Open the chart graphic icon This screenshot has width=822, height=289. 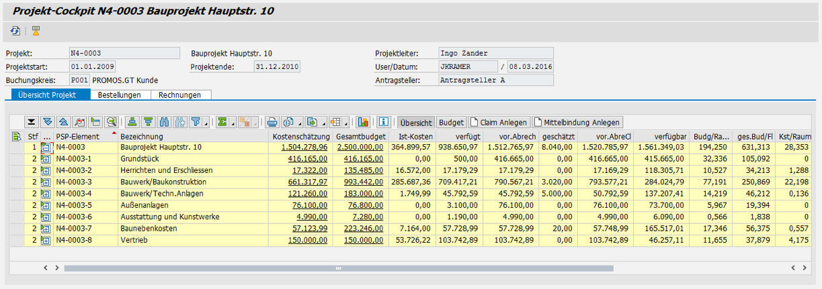point(363,122)
